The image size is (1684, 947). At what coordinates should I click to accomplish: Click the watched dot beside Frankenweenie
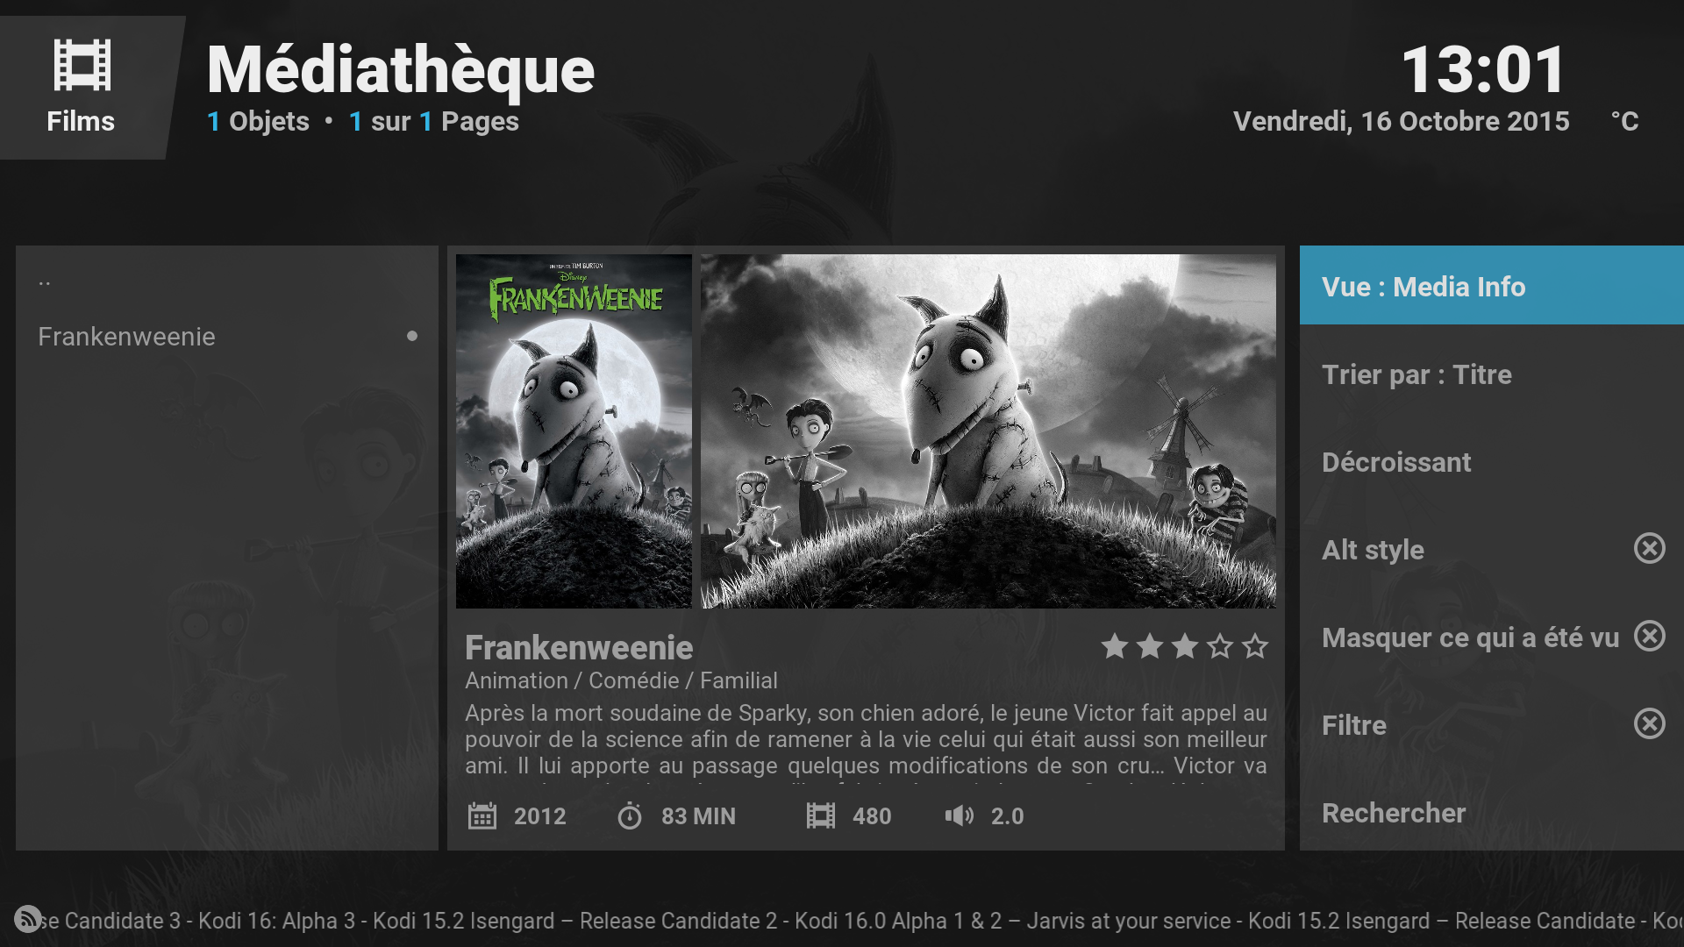coord(412,336)
